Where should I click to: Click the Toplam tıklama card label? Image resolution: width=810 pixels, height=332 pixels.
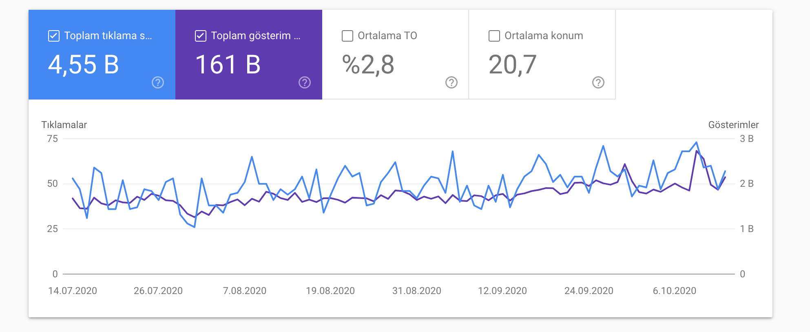click(x=108, y=36)
